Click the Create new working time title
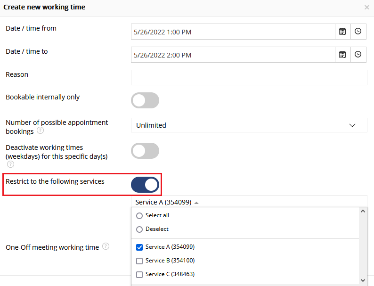This screenshot has height=286, width=374. (x=44, y=7)
